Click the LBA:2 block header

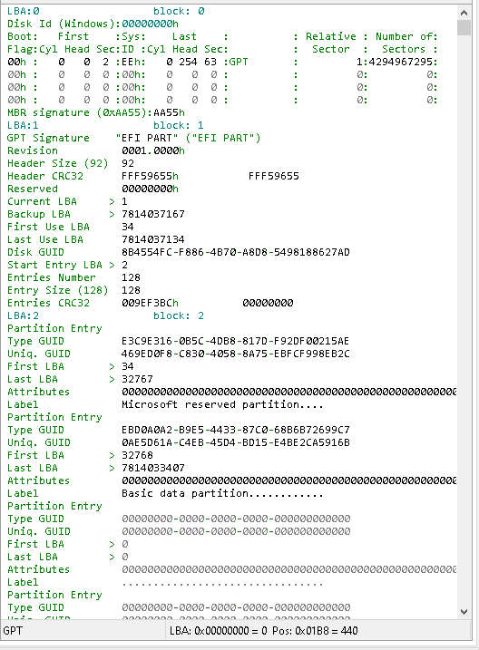pos(106,315)
